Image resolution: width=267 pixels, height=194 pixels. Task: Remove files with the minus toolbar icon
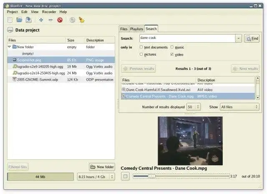(x=50, y=20)
